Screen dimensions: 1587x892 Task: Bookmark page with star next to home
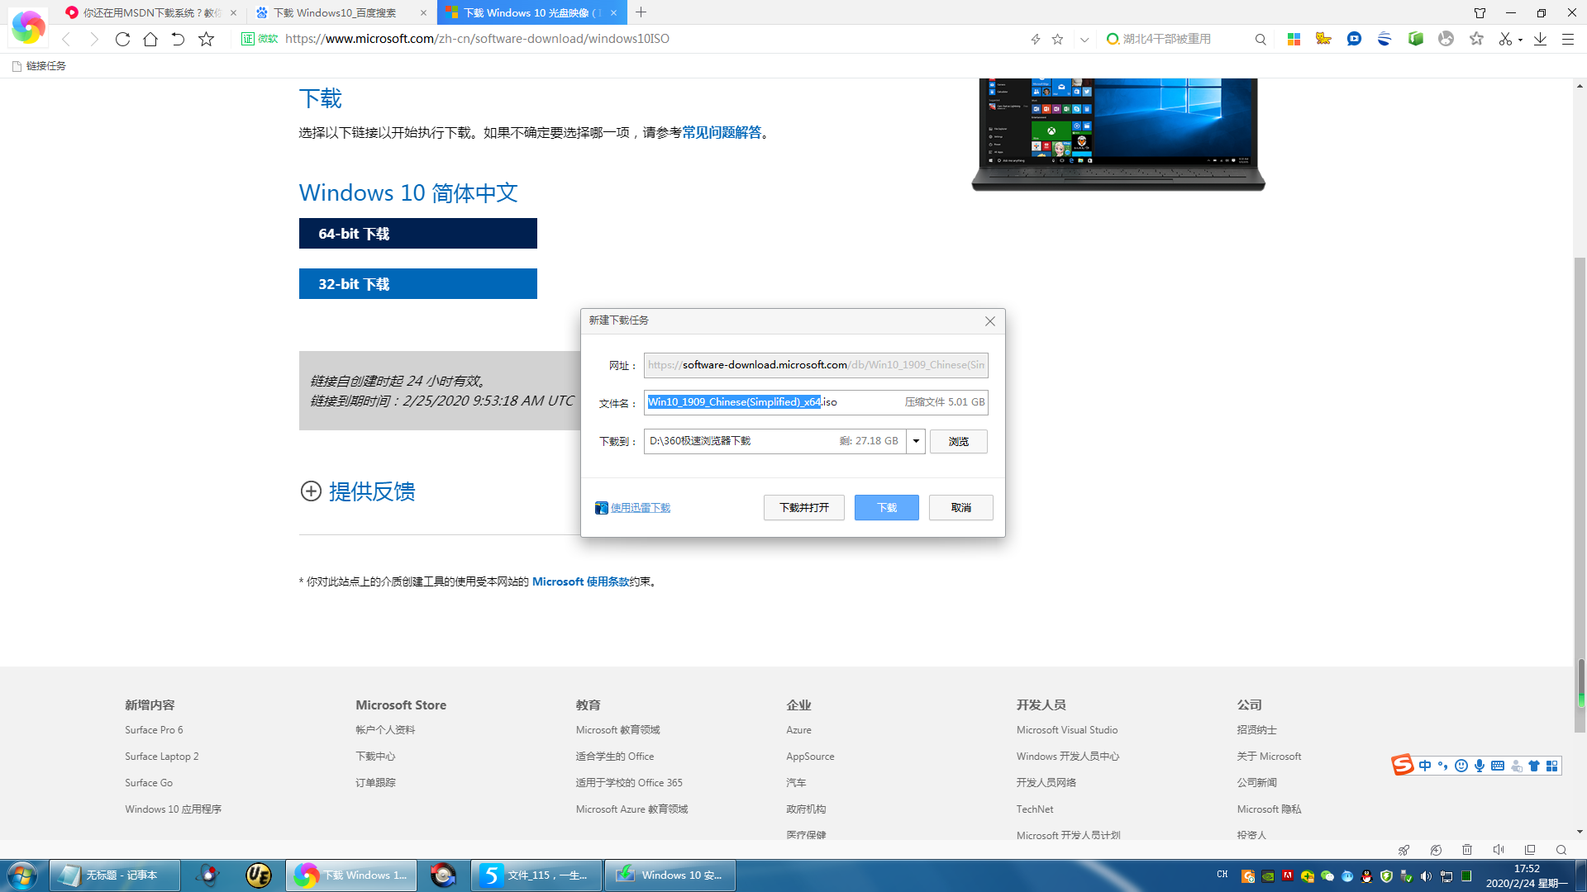pyautogui.click(x=207, y=39)
